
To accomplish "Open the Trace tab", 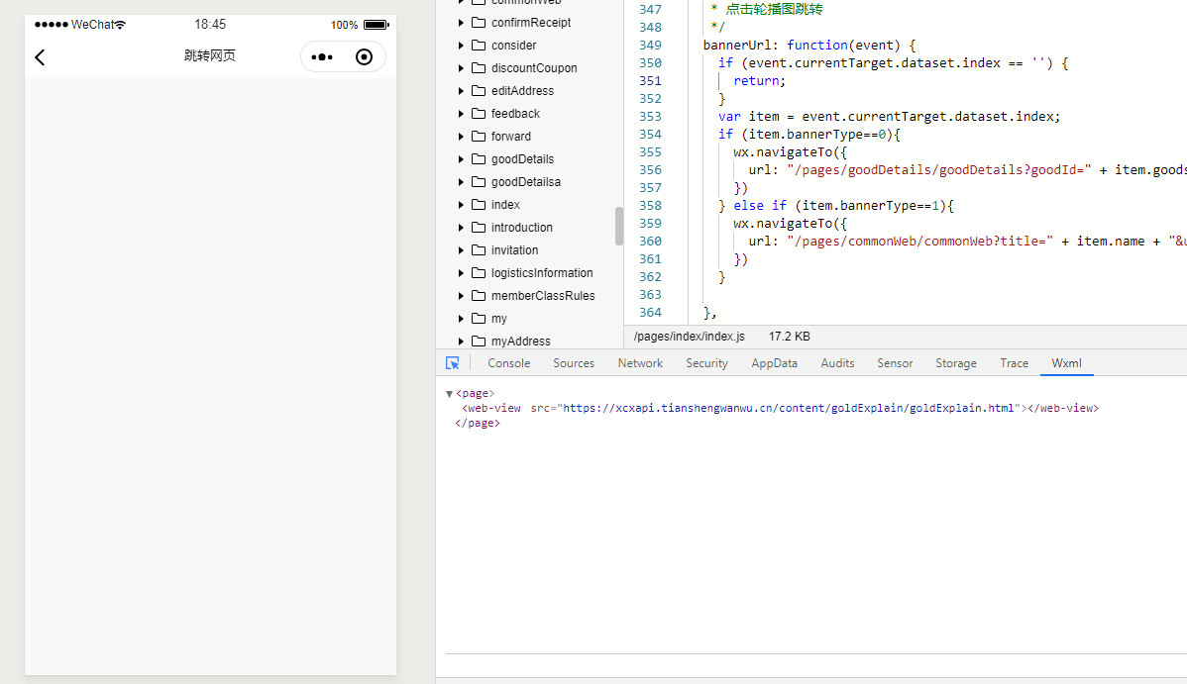I will (x=1015, y=363).
